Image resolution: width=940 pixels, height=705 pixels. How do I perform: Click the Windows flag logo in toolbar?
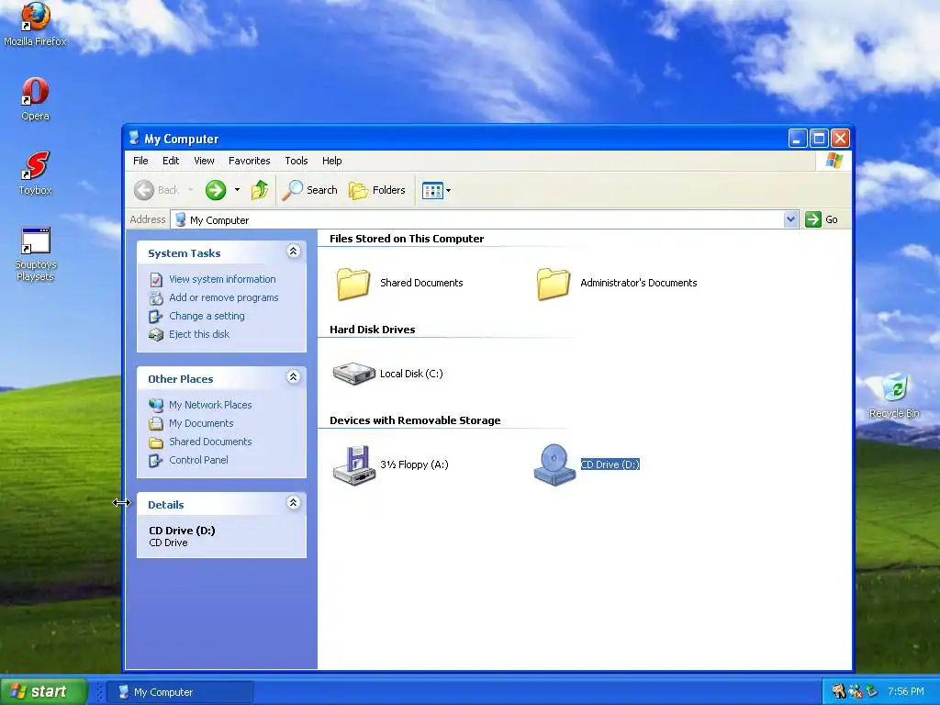[834, 161]
